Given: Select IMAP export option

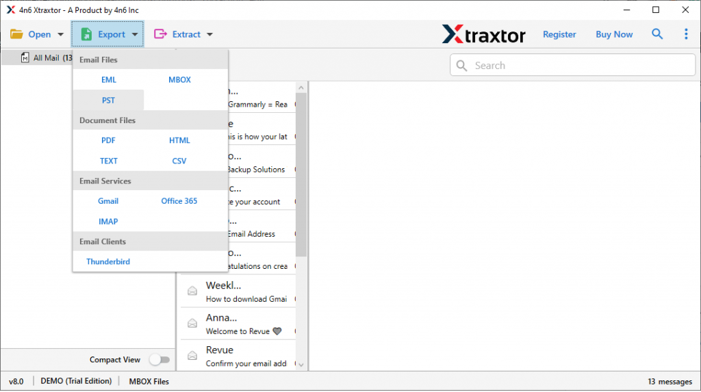Looking at the screenshot, I should tap(109, 222).
